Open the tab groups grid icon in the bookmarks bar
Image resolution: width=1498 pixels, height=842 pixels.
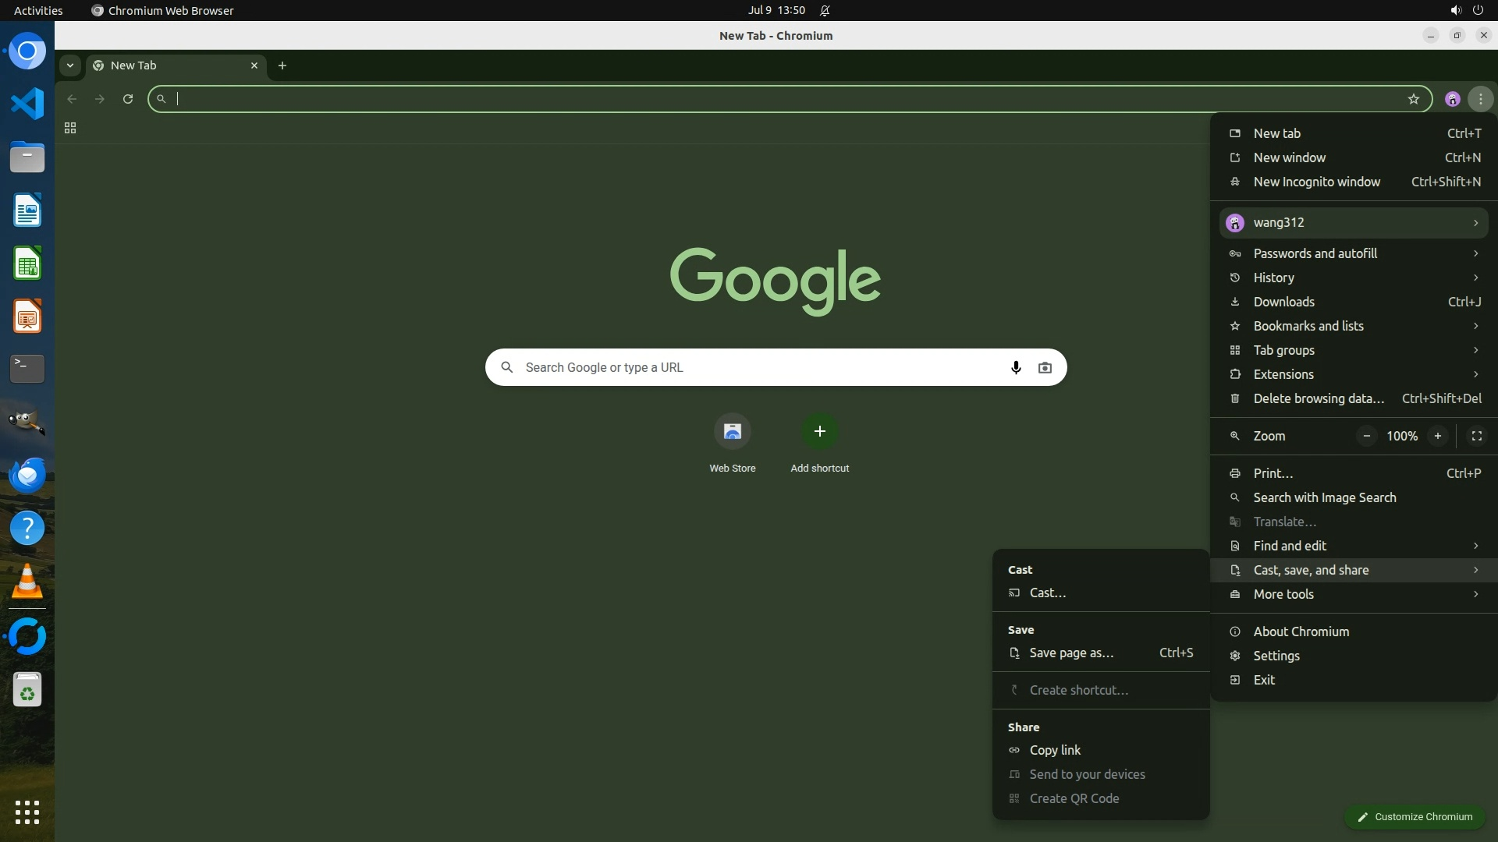(x=70, y=128)
